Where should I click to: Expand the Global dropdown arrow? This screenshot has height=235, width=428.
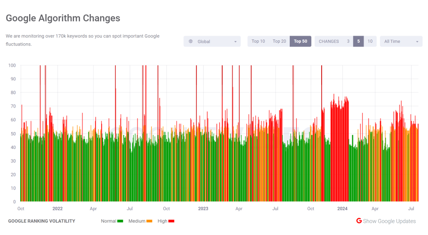pyautogui.click(x=235, y=42)
